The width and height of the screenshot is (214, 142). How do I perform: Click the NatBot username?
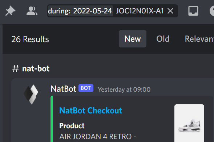click(63, 89)
